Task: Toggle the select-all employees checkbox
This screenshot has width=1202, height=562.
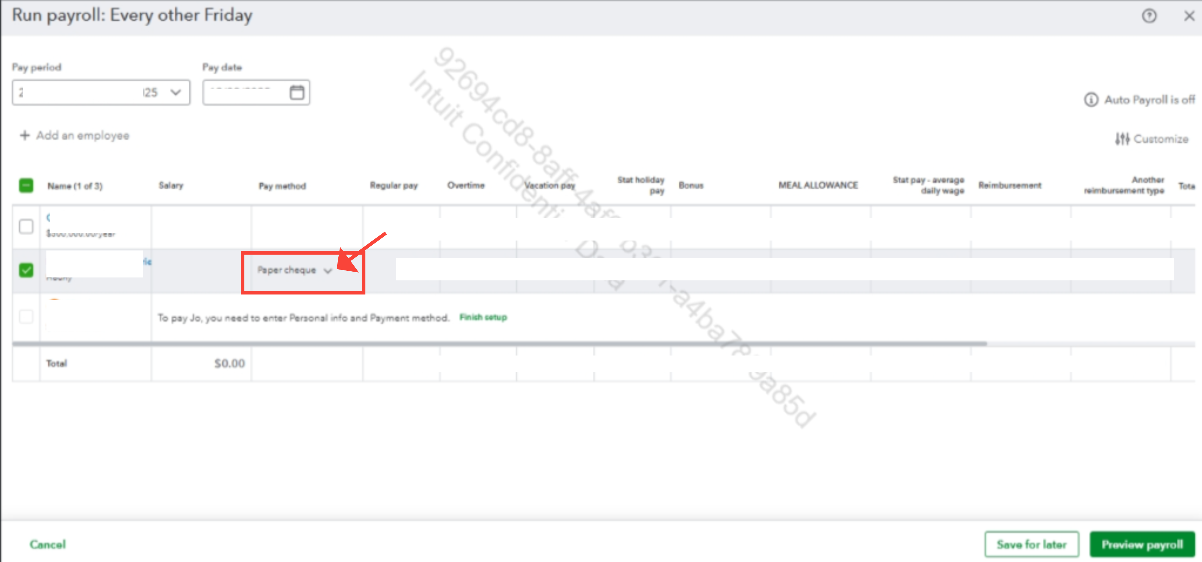Action: (26, 185)
